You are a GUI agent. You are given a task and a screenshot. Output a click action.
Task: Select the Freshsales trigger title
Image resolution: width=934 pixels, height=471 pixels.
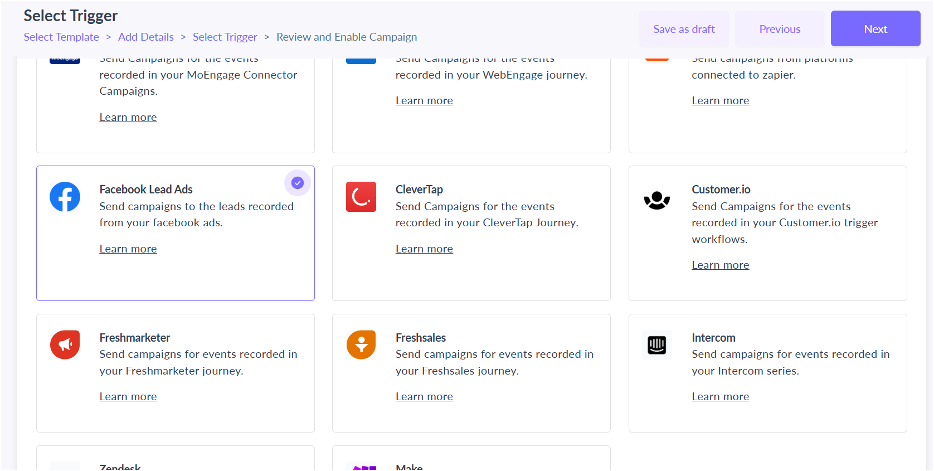421,338
